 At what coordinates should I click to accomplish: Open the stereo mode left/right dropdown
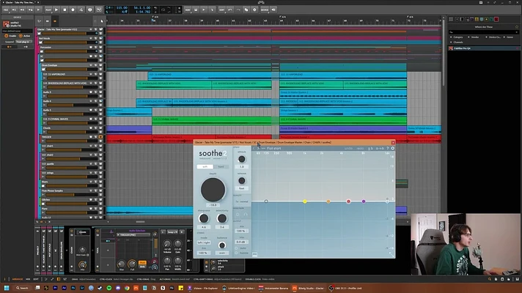coord(204,242)
